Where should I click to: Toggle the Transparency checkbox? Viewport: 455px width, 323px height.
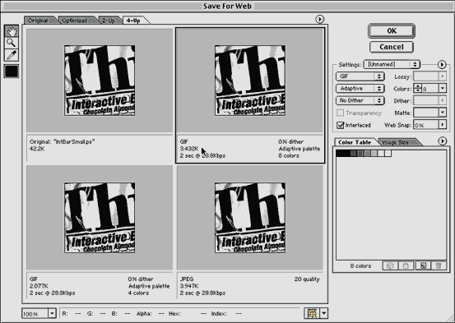(x=340, y=113)
